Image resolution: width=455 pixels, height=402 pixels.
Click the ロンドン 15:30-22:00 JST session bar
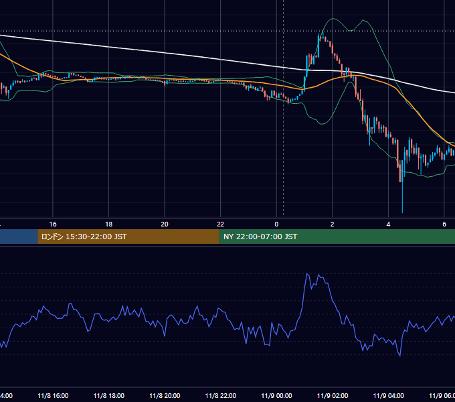128,237
